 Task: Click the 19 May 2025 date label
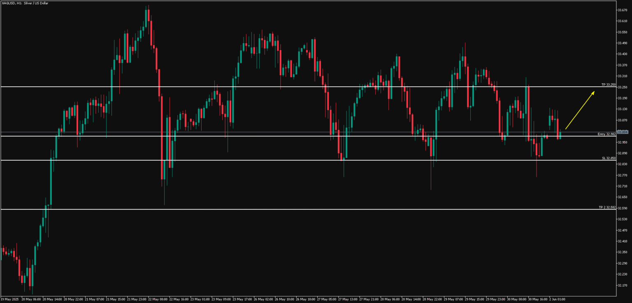(10, 299)
